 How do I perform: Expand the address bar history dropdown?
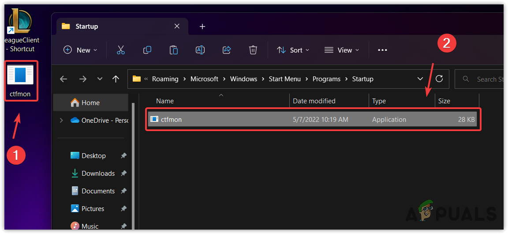point(420,79)
